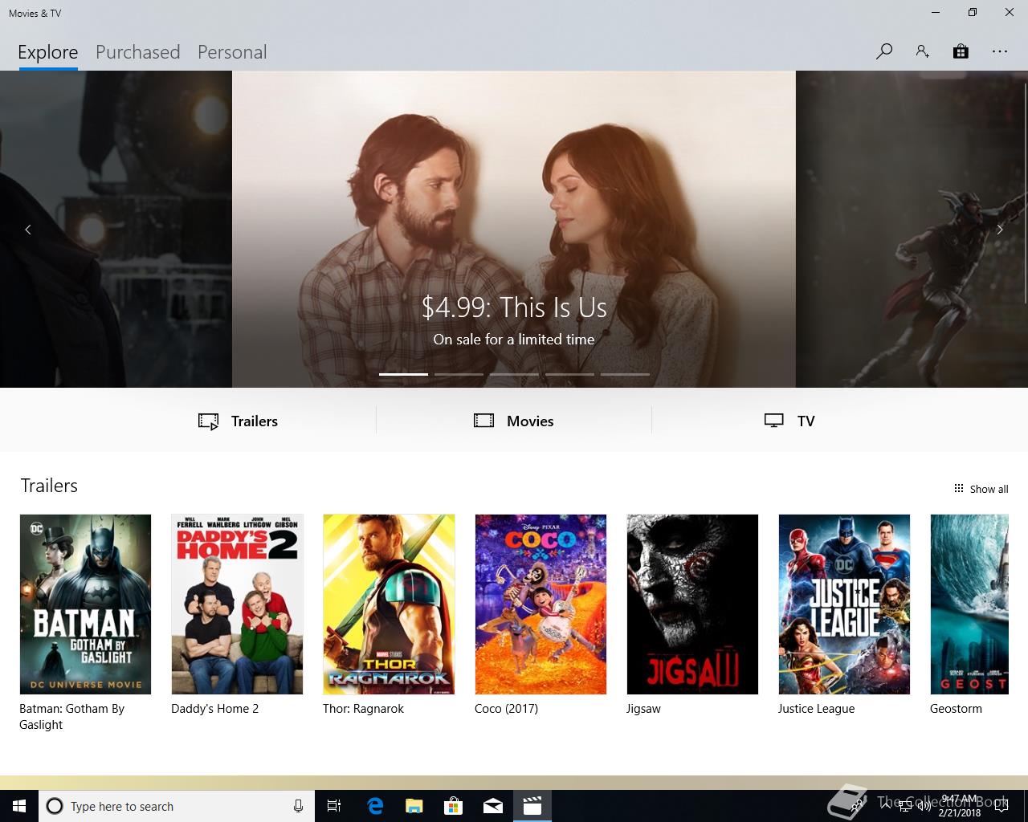
Task: Click the Cortana microphone icon
Action: point(298,806)
